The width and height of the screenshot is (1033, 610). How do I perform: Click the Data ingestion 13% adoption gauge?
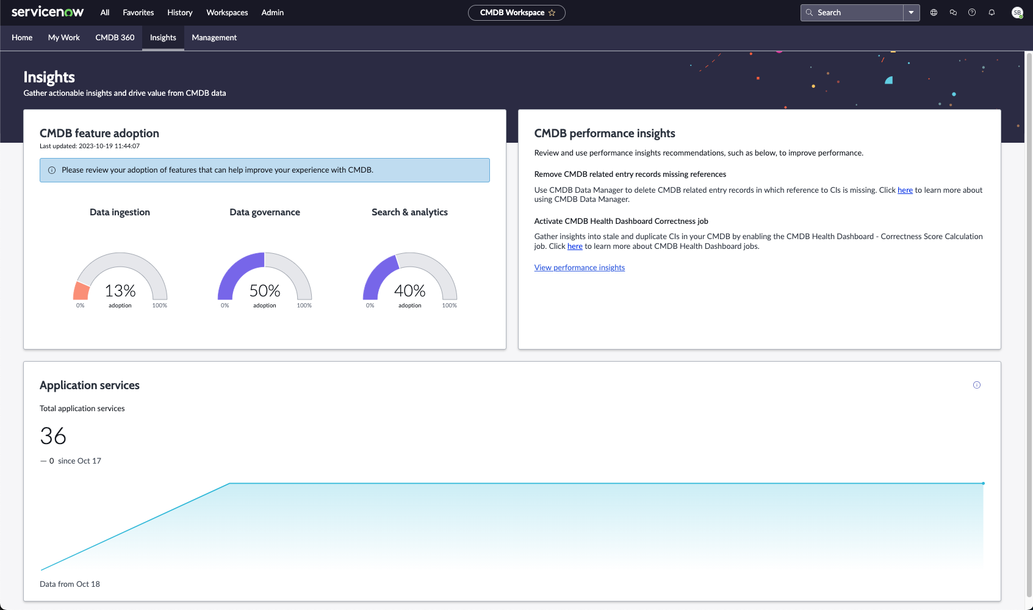point(120,281)
